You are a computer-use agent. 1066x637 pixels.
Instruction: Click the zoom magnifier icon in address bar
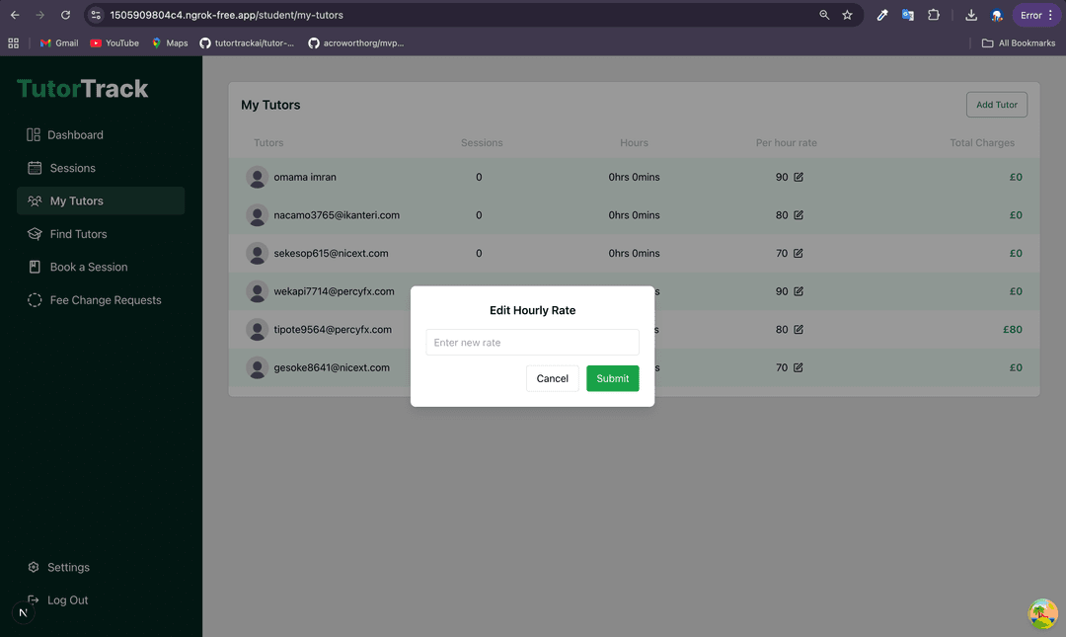pyautogui.click(x=824, y=15)
